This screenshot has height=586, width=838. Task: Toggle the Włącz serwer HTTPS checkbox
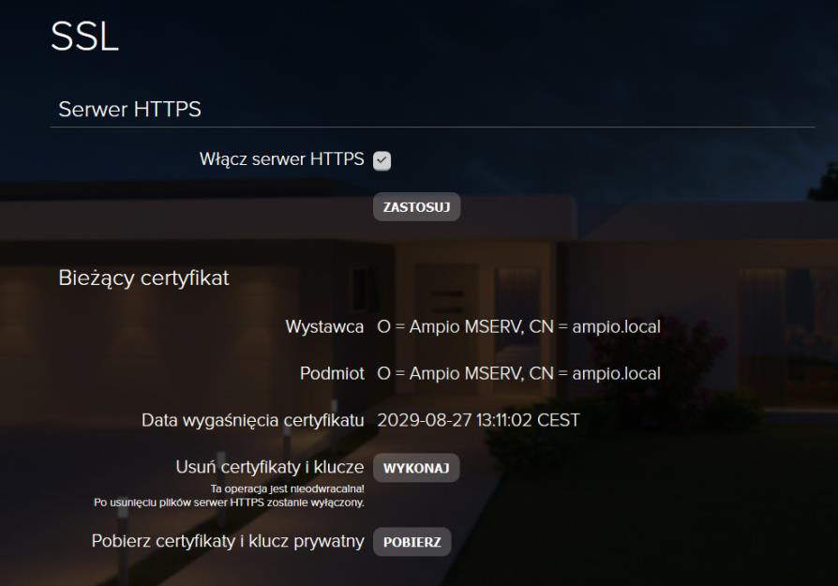point(382,160)
